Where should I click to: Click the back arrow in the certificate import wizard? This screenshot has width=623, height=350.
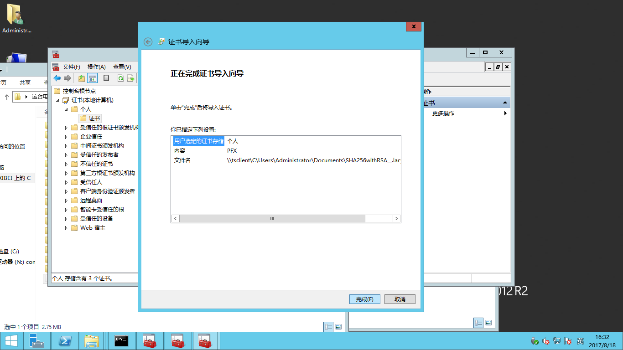point(148,42)
